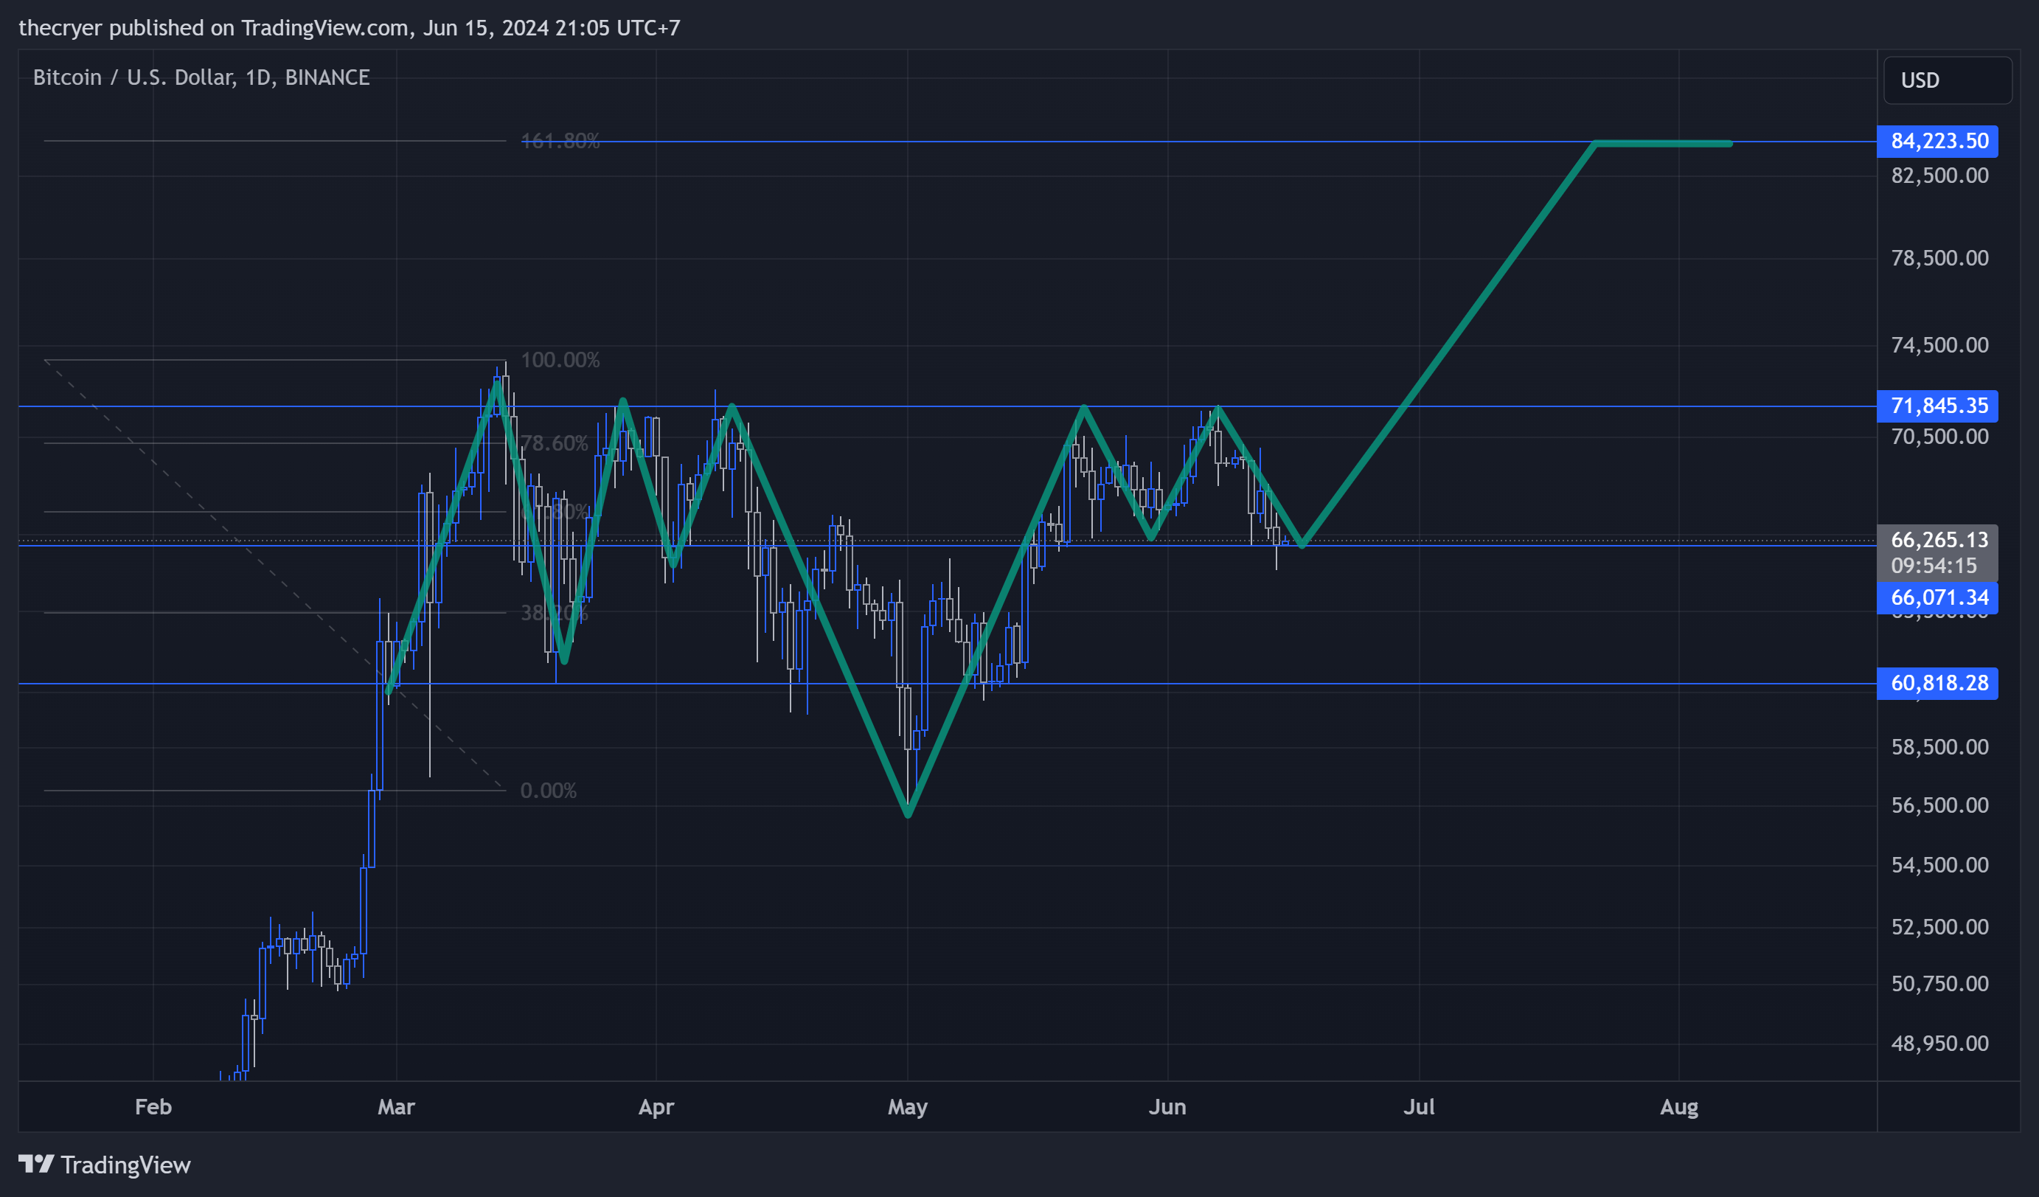Click the 74,500.00 price scale value
The width and height of the screenshot is (2039, 1197).
1939,344
